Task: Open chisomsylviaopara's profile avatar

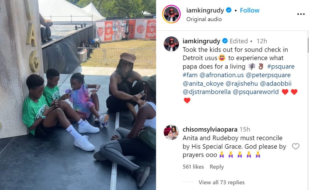Action: click(x=171, y=132)
